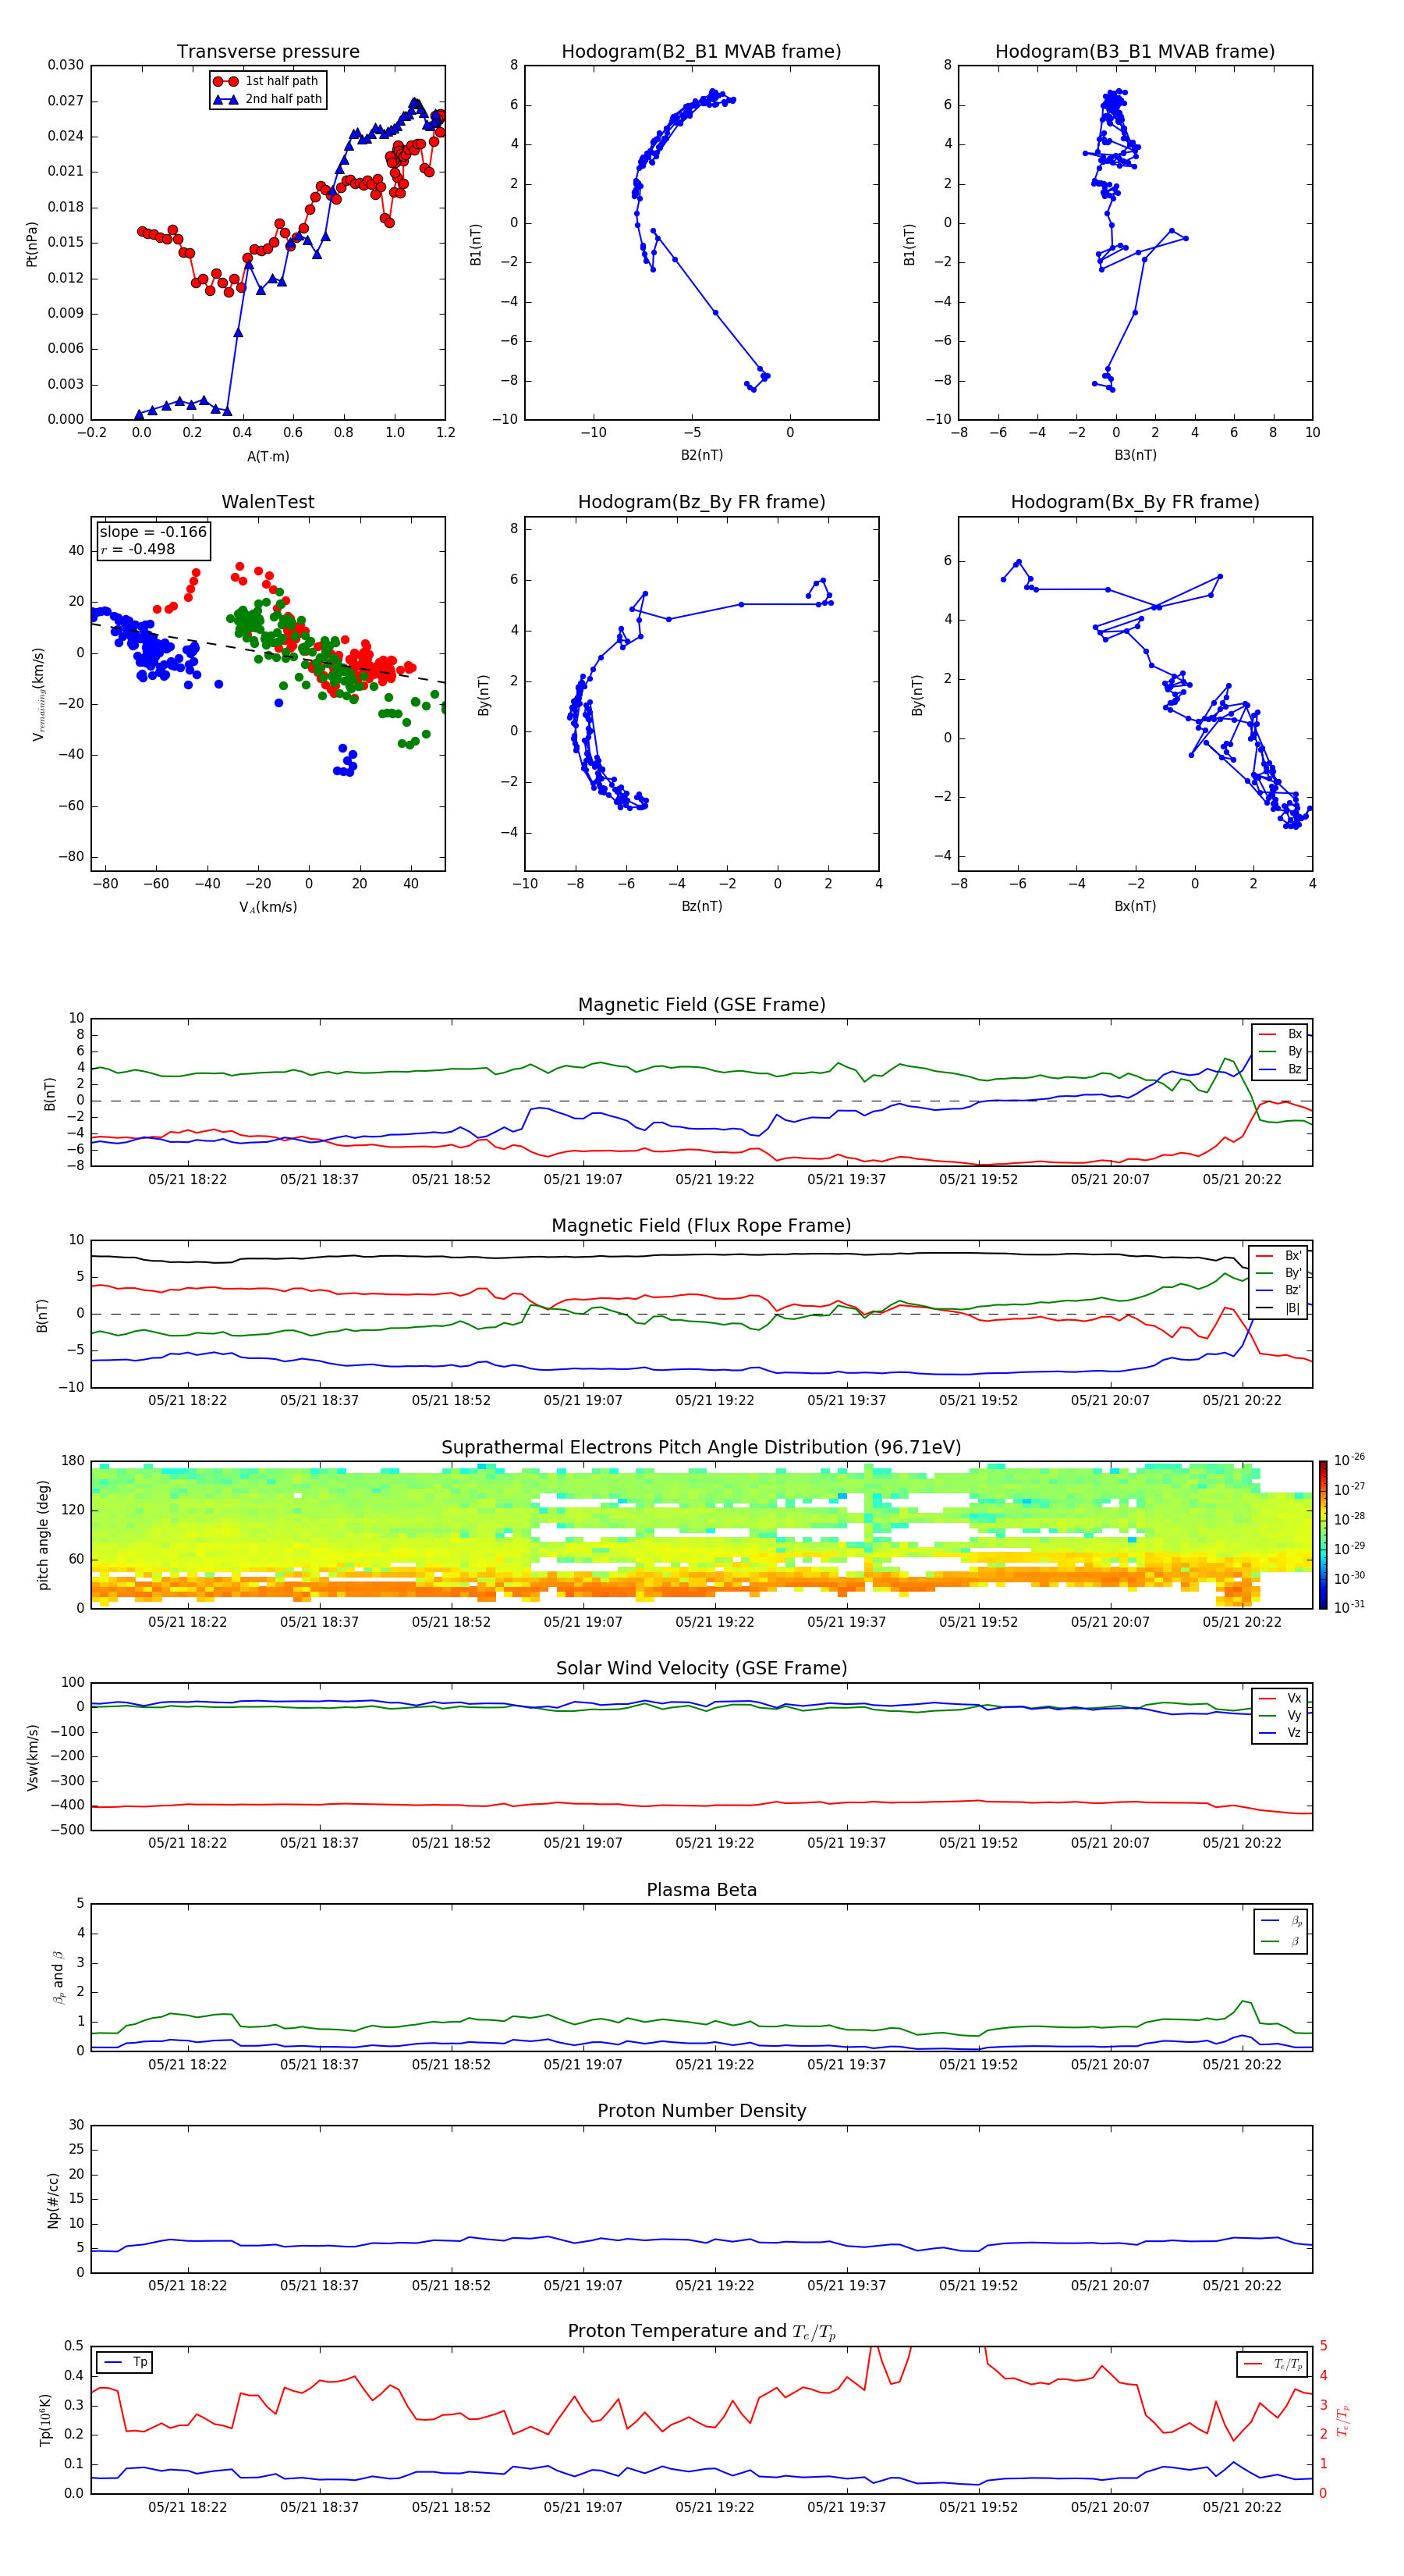Click the "A(T·m)" x-axis label
The image size is (1404, 2576).
[268, 457]
